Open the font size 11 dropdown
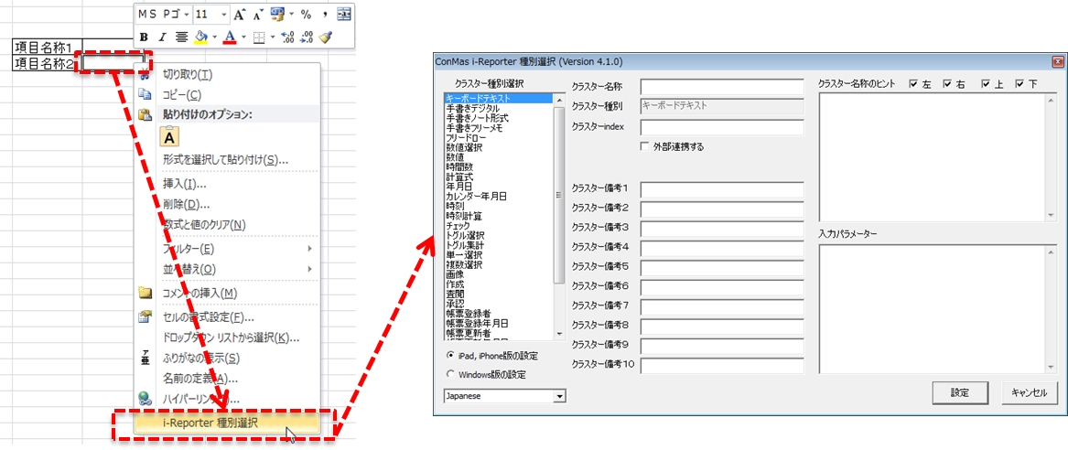 [223, 15]
